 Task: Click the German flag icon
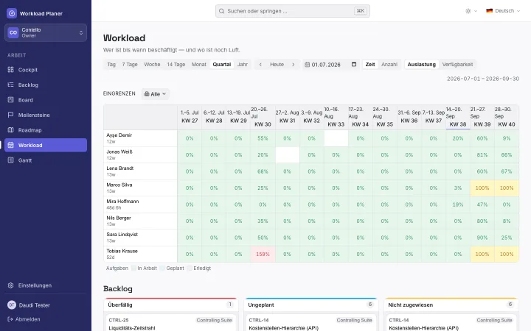490,11
